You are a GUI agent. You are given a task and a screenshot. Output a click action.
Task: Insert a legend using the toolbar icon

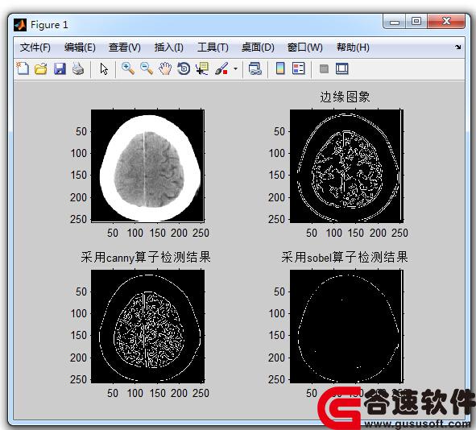point(299,68)
